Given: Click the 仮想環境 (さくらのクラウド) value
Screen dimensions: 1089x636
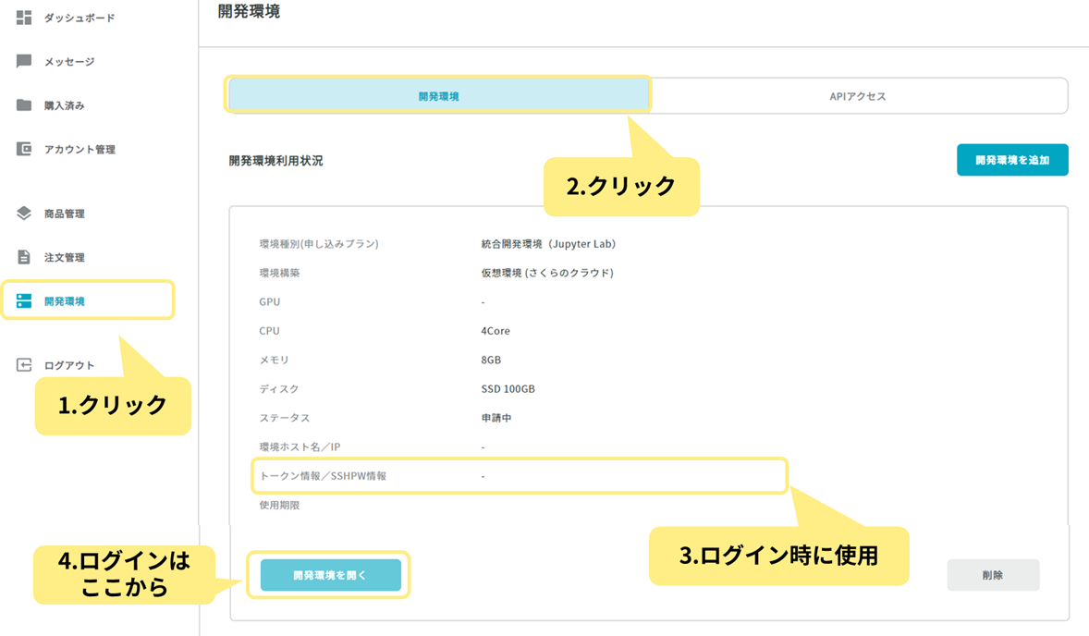Looking at the screenshot, I should coord(547,273).
